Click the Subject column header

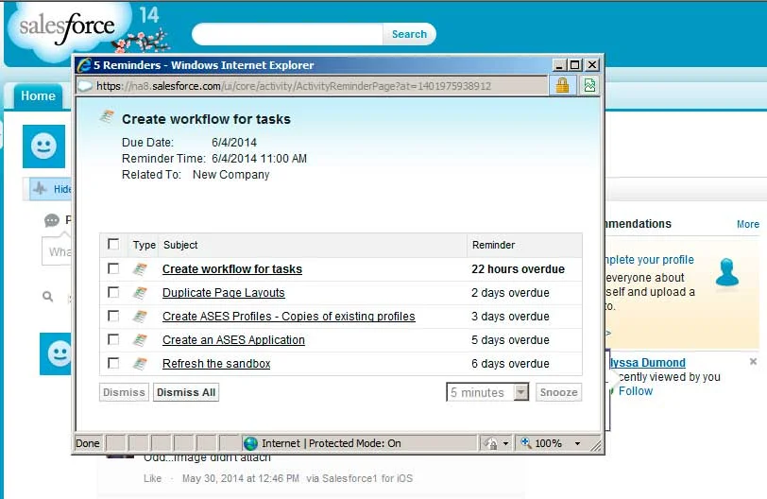pos(180,245)
